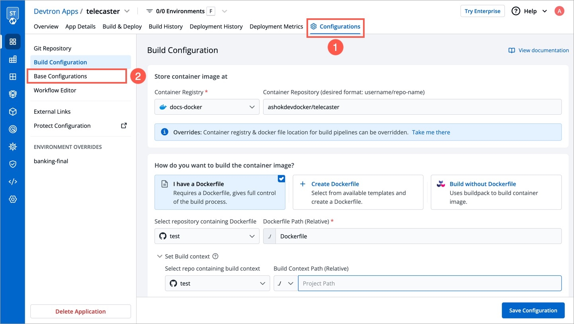
Task: Click the Build Context Project Path field
Action: [x=429, y=283]
